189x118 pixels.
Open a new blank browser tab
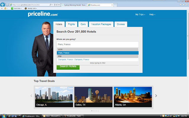[x=115, y=5]
